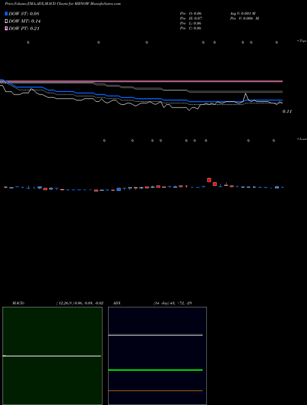Select the 'DOW PT: 0.21' legend text
Viewport: 307px width, 405px height.
coord(24,29)
